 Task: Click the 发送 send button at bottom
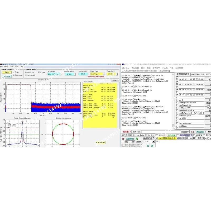click(x=150, y=146)
